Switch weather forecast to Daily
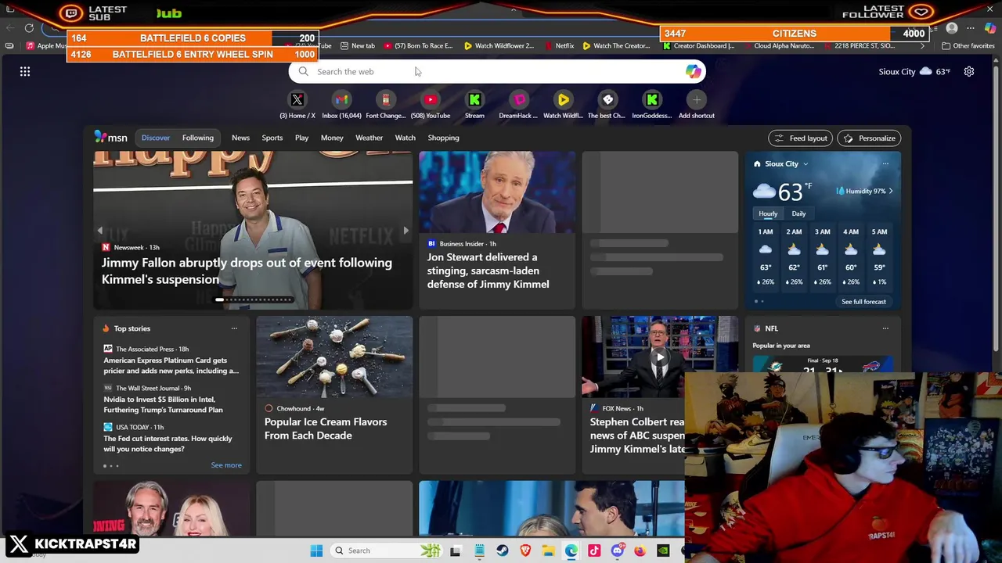Screen dimensions: 1002x563 [x=798, y=213]
